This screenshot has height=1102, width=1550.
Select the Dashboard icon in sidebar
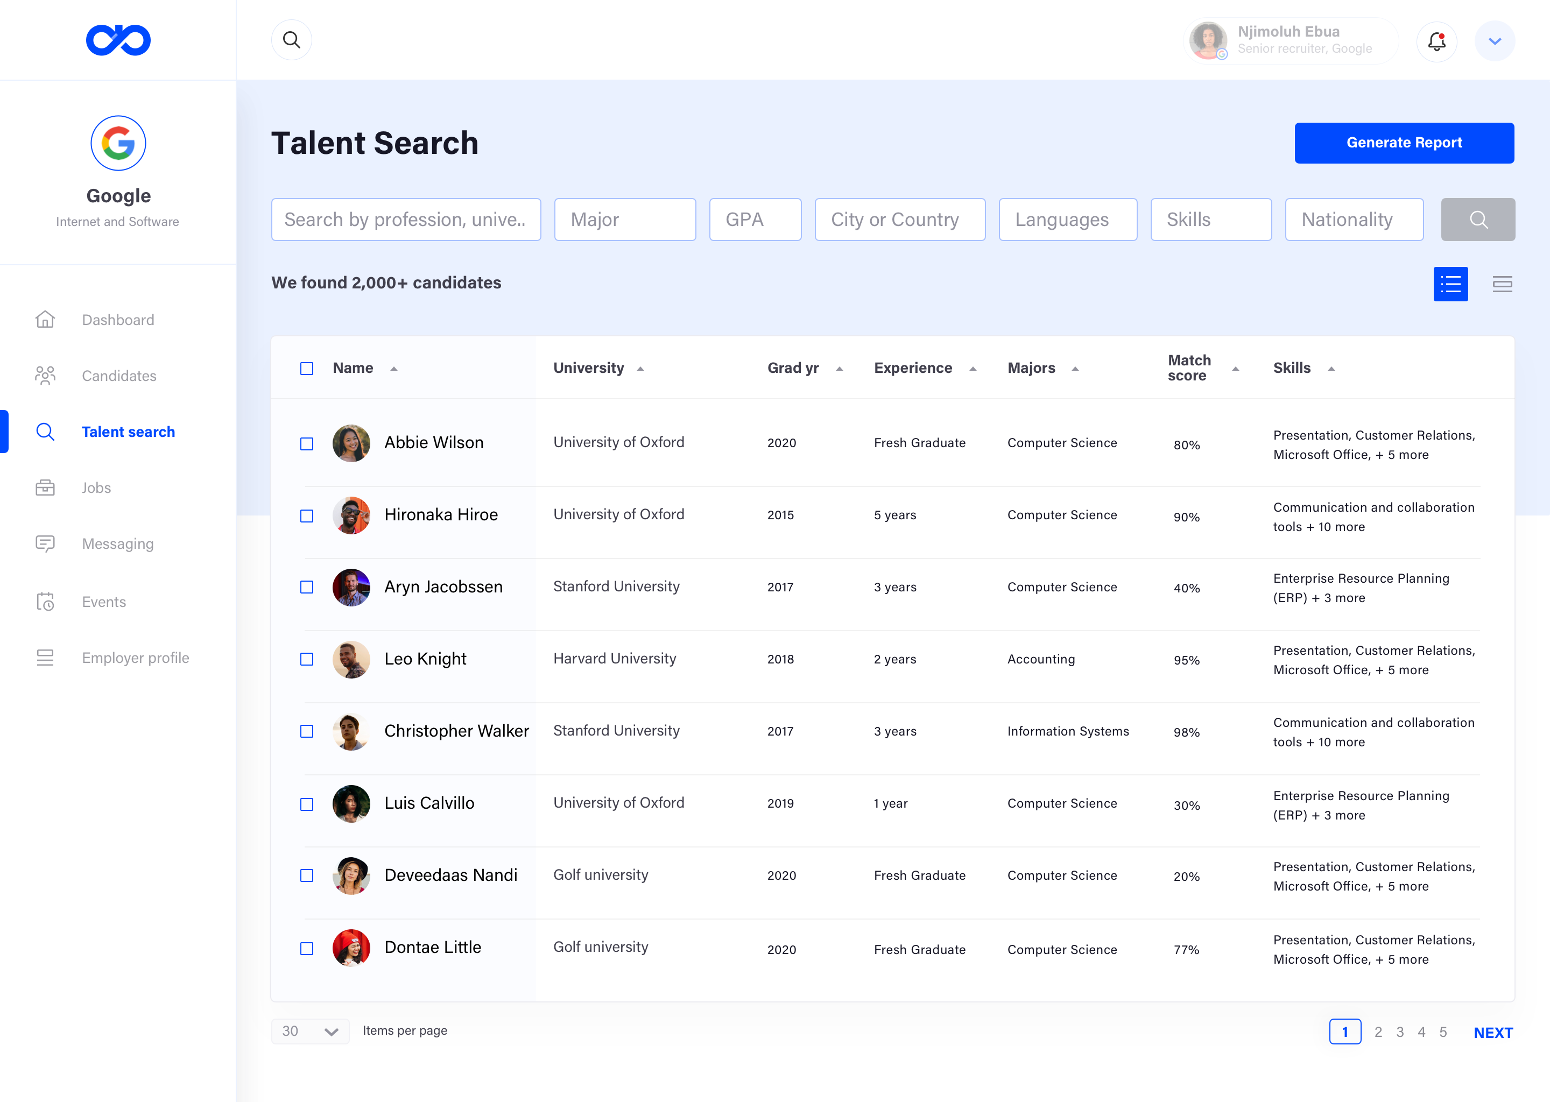point(45,319)
